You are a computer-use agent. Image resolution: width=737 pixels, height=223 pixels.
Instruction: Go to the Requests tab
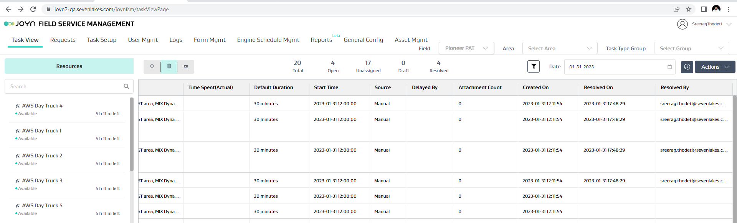63,40
